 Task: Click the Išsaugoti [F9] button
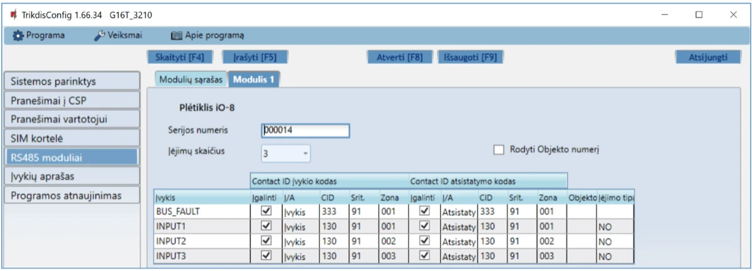470,57
